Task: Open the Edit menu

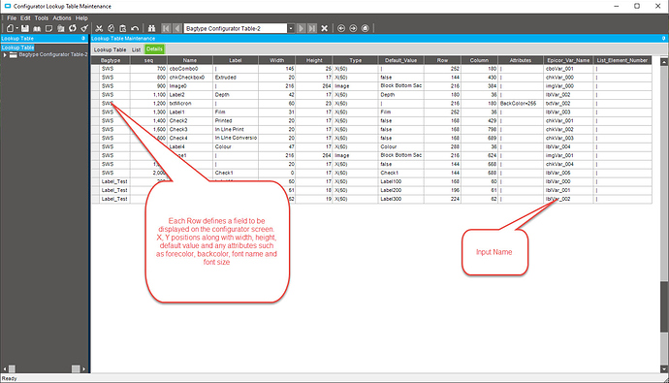Action: tap(25, 17)
